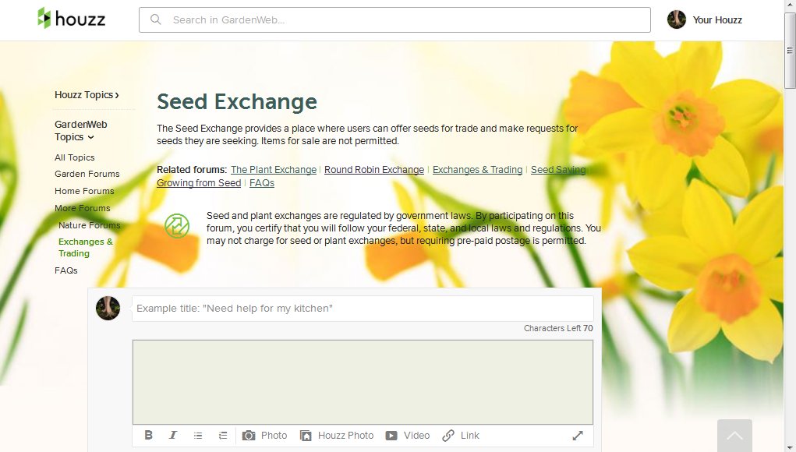The width and height of the screenshot is (796, 452).
Task: Click the back-to-top arrow button
Action: [x=734, y=436]
